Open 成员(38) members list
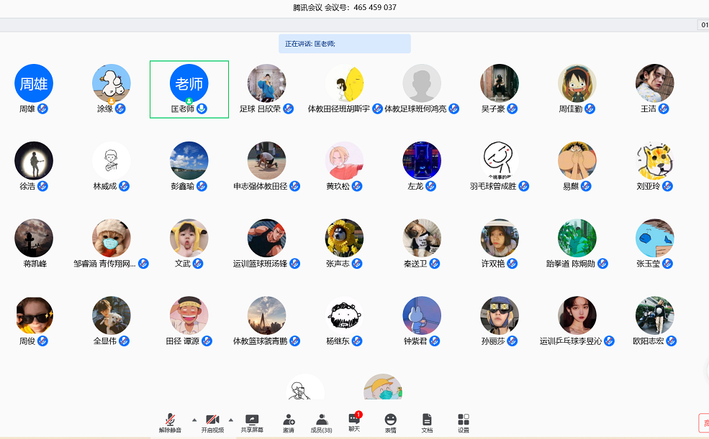 [321, 422]
